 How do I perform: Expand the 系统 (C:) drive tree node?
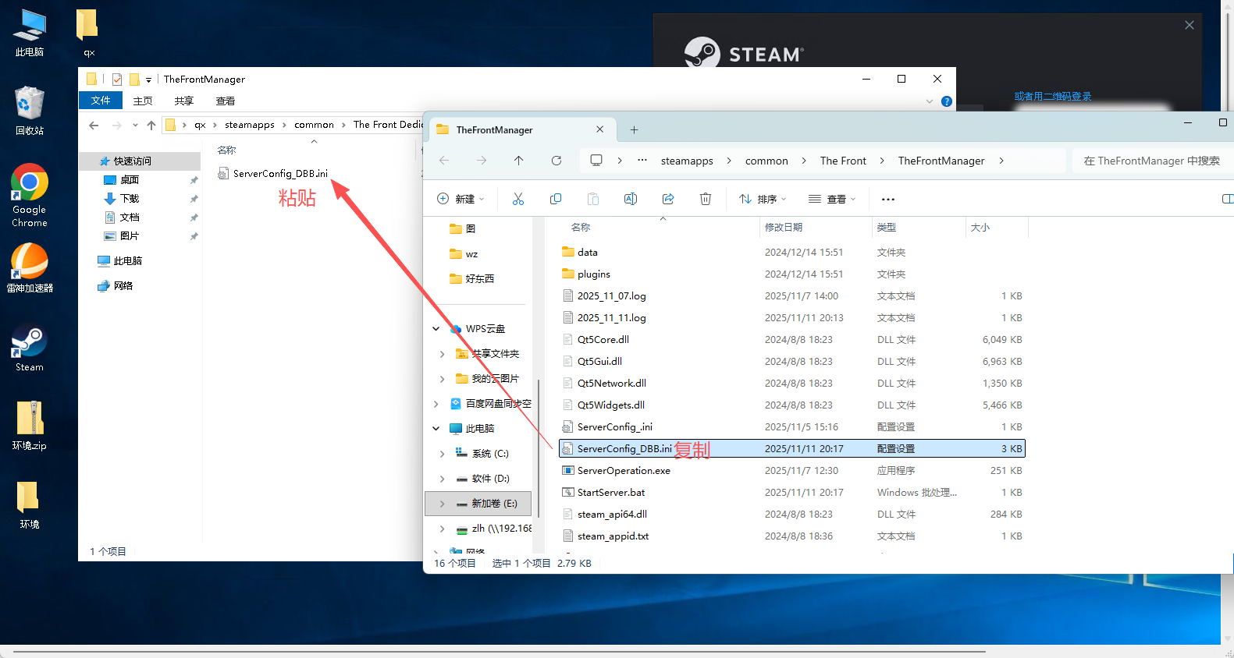443,454
